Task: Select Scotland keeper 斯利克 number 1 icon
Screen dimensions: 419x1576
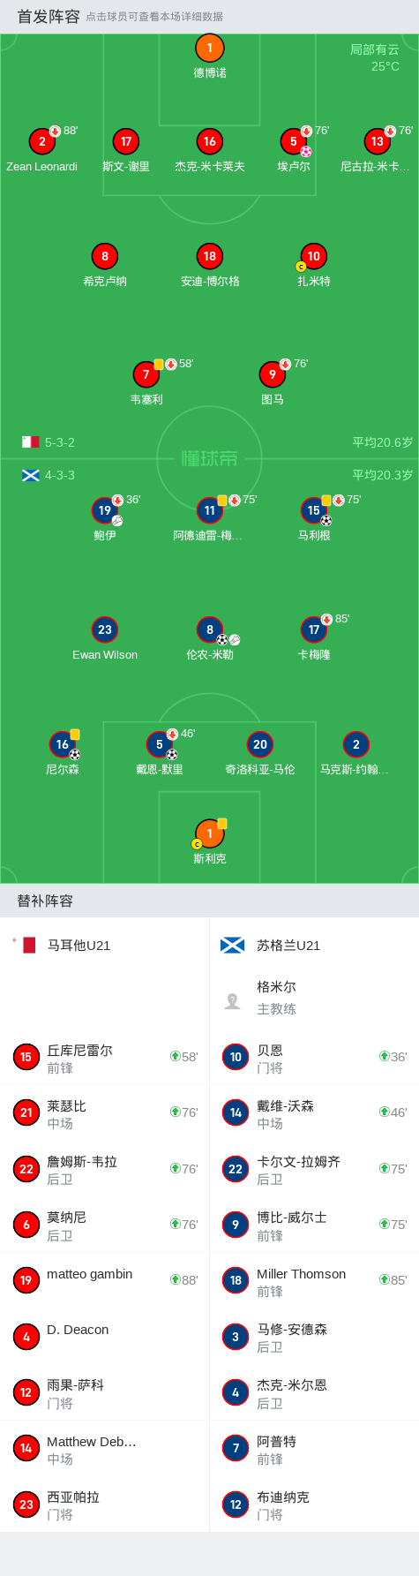Action: tap(209, 833)
